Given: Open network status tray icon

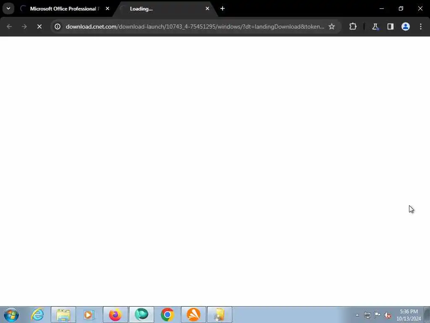Looking at the screenshot, I should (x=367, y=315).
